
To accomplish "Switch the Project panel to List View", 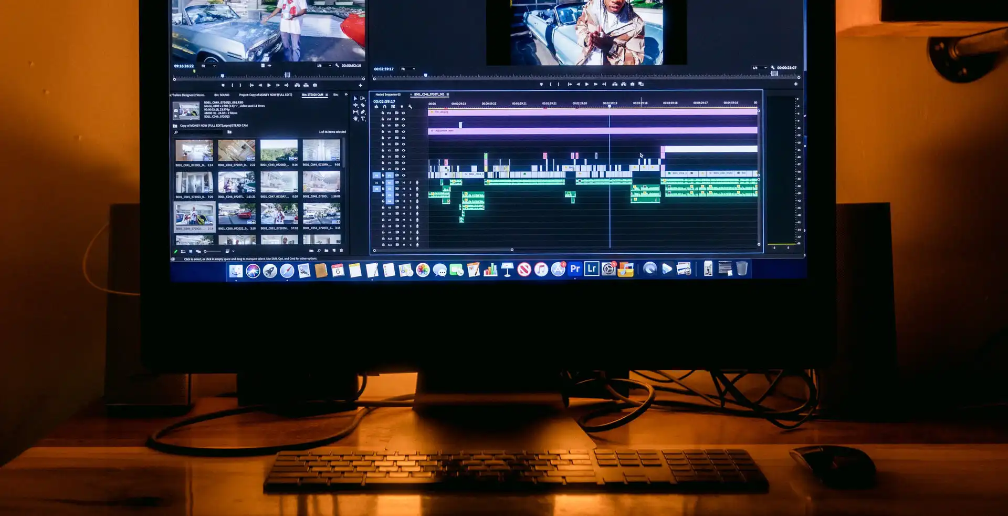I will pos(183,251).
